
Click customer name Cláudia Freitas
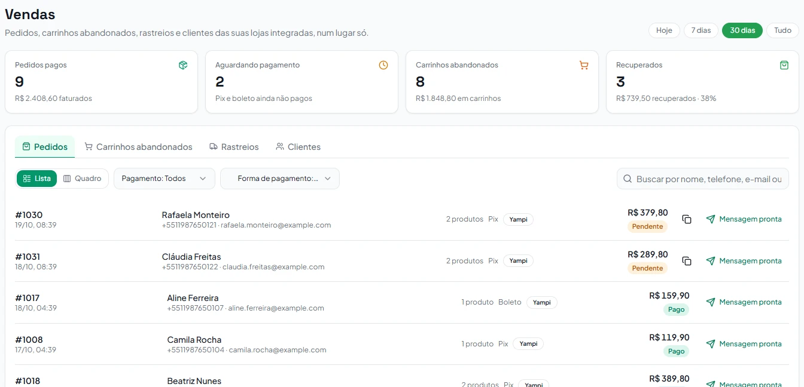click(x=191, y=257)
